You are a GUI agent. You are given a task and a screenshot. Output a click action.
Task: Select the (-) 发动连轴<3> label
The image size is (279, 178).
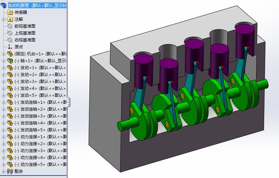point(41,116)
